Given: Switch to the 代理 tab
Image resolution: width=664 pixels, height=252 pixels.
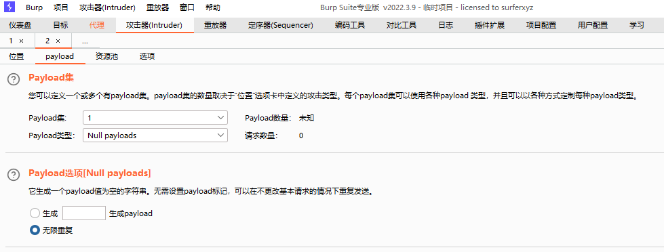Looking at the screenshot, I should click(x=96, y=25).
